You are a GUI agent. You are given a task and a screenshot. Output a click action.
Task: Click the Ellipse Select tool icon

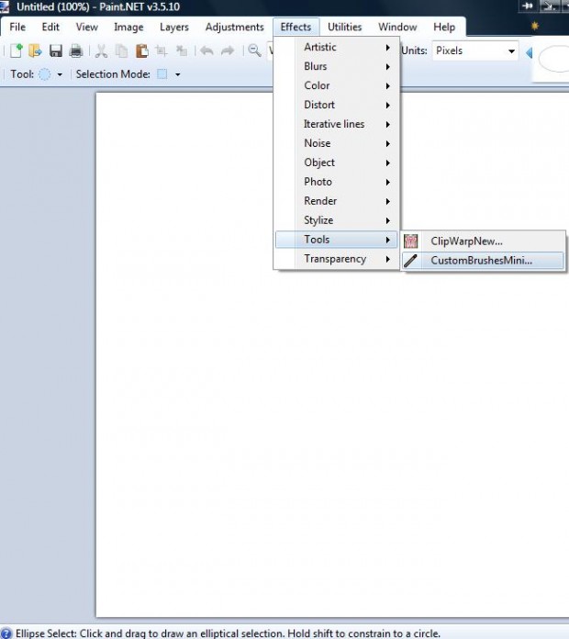pos(44,74)
